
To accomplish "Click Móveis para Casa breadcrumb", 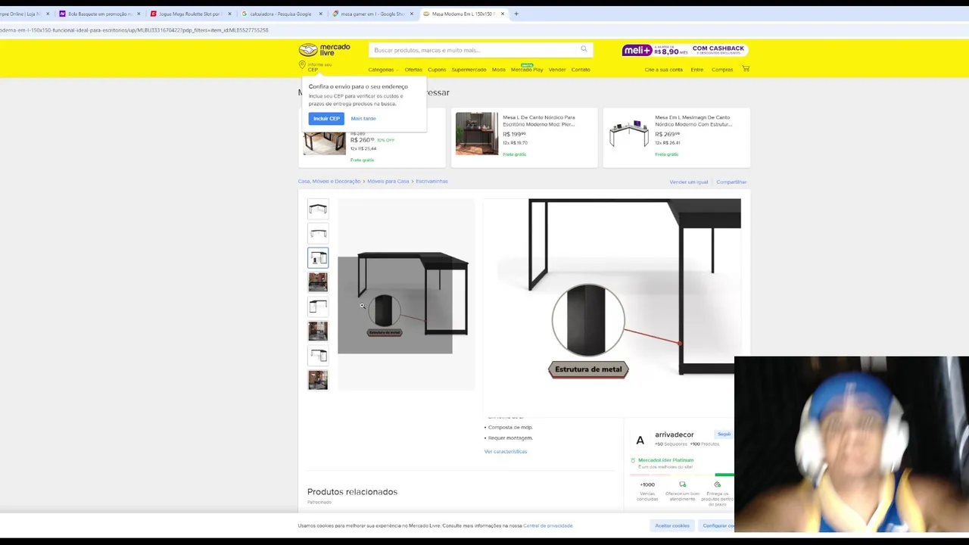I will click(x=388, y=182).
